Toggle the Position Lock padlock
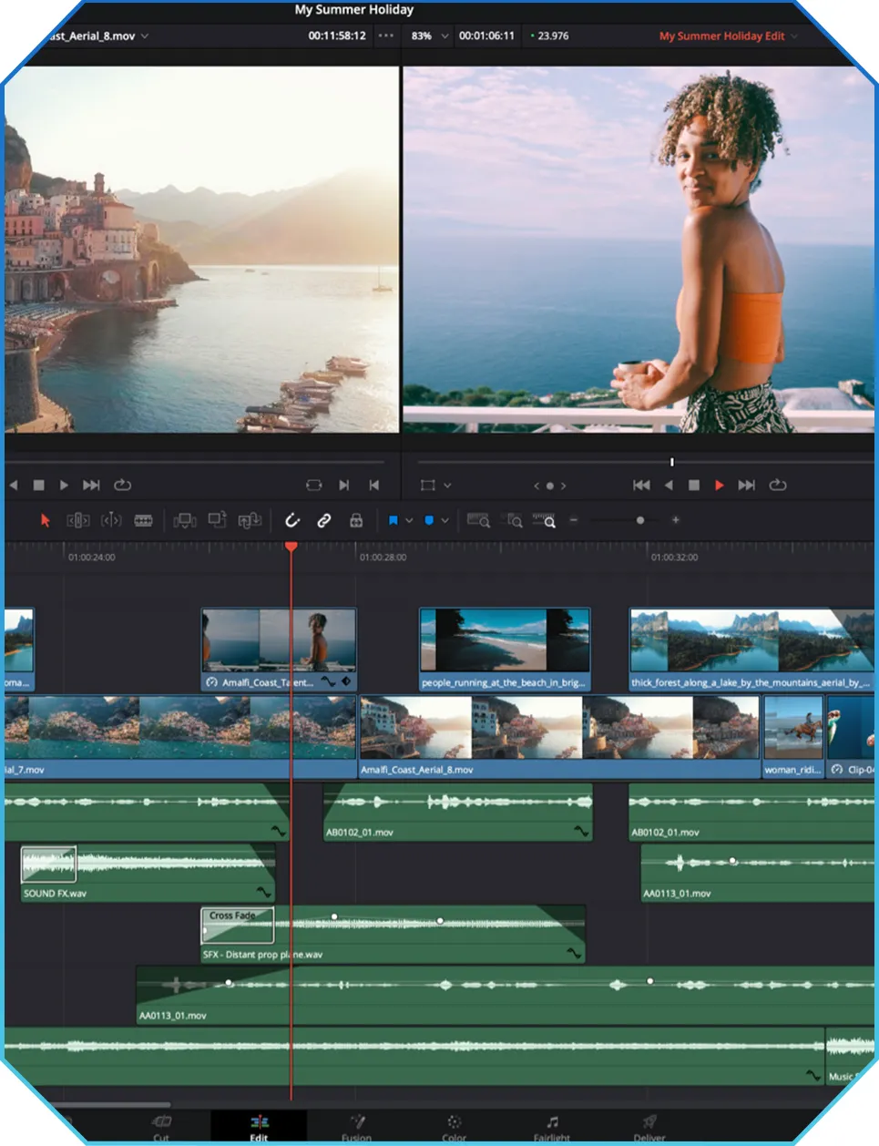The image size is (879, 1146). pos(356,520)
